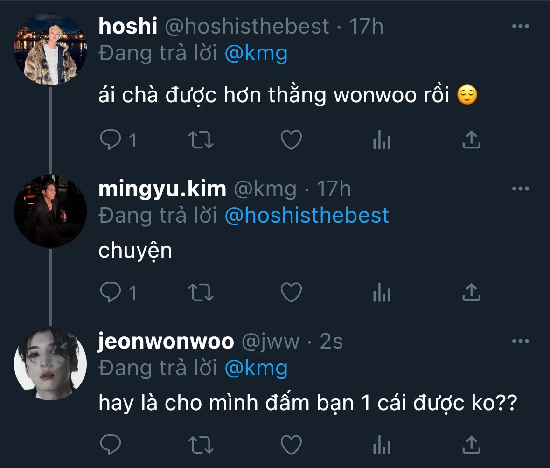
Task: Retweet mingyu.kim's "chuyện" tweet
Action: point(202,293)
